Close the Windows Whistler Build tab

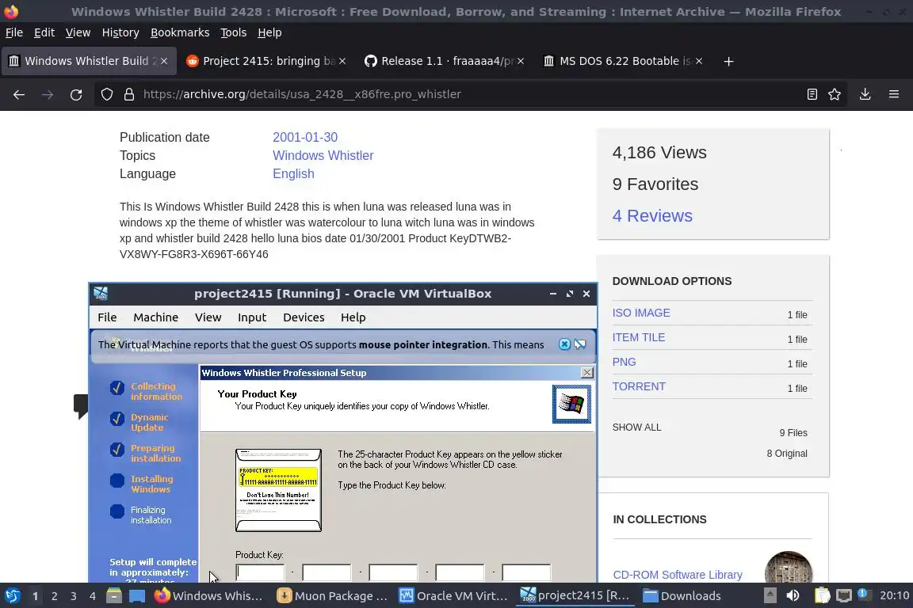tap(164, 61)
